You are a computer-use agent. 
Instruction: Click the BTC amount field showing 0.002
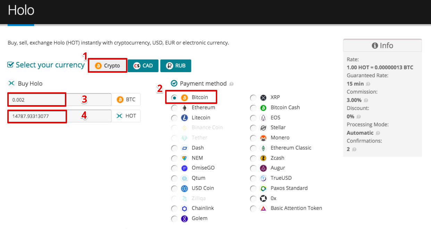coord(60,100)
